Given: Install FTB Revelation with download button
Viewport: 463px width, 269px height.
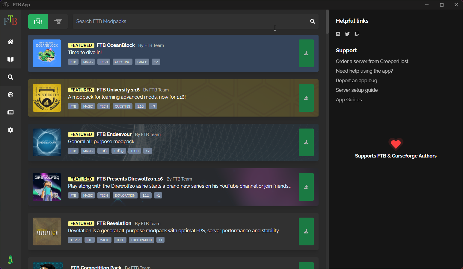Looking at the screenshot, I should 306,232.
